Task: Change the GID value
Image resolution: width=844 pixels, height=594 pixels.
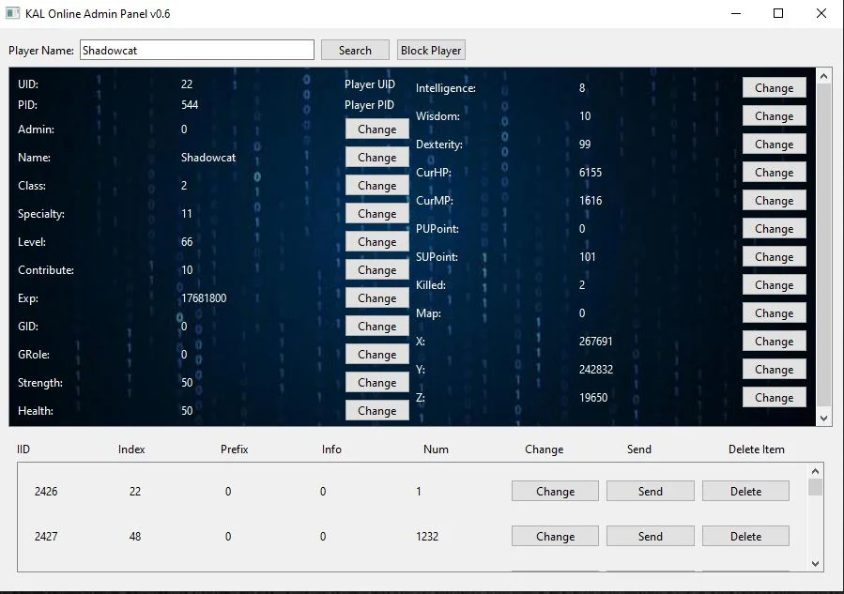Action: (376, 326)
